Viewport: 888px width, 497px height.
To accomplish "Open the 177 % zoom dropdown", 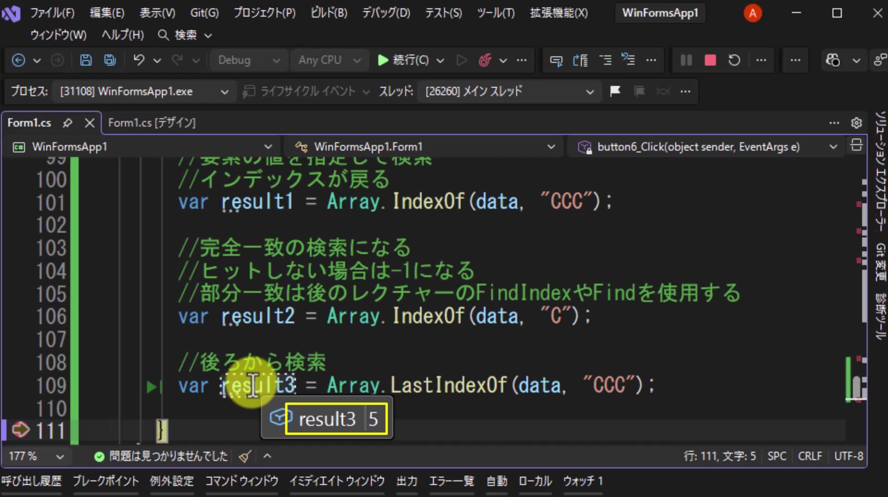I will 36,456.
